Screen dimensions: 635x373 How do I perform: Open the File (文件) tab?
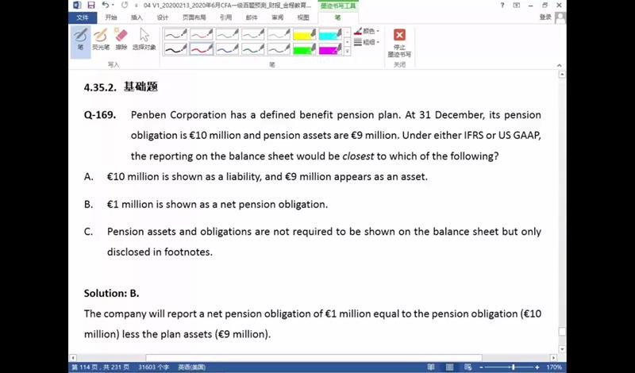[x=81, y=17]
